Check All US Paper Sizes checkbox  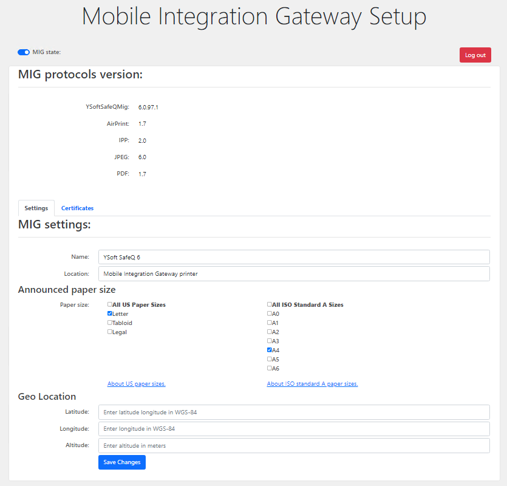[x=110, y=304]
